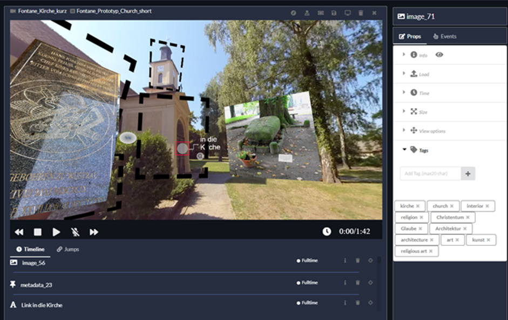The image size is (508, 320).
Task: Switch to the Events tab
Action: [x=445, y=36]
